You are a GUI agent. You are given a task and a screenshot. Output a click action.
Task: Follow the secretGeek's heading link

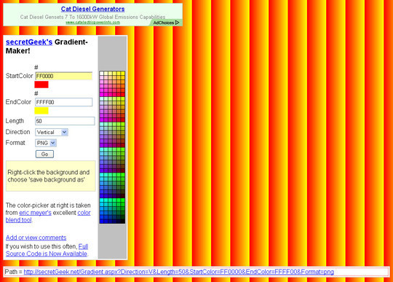pos(29,42)
